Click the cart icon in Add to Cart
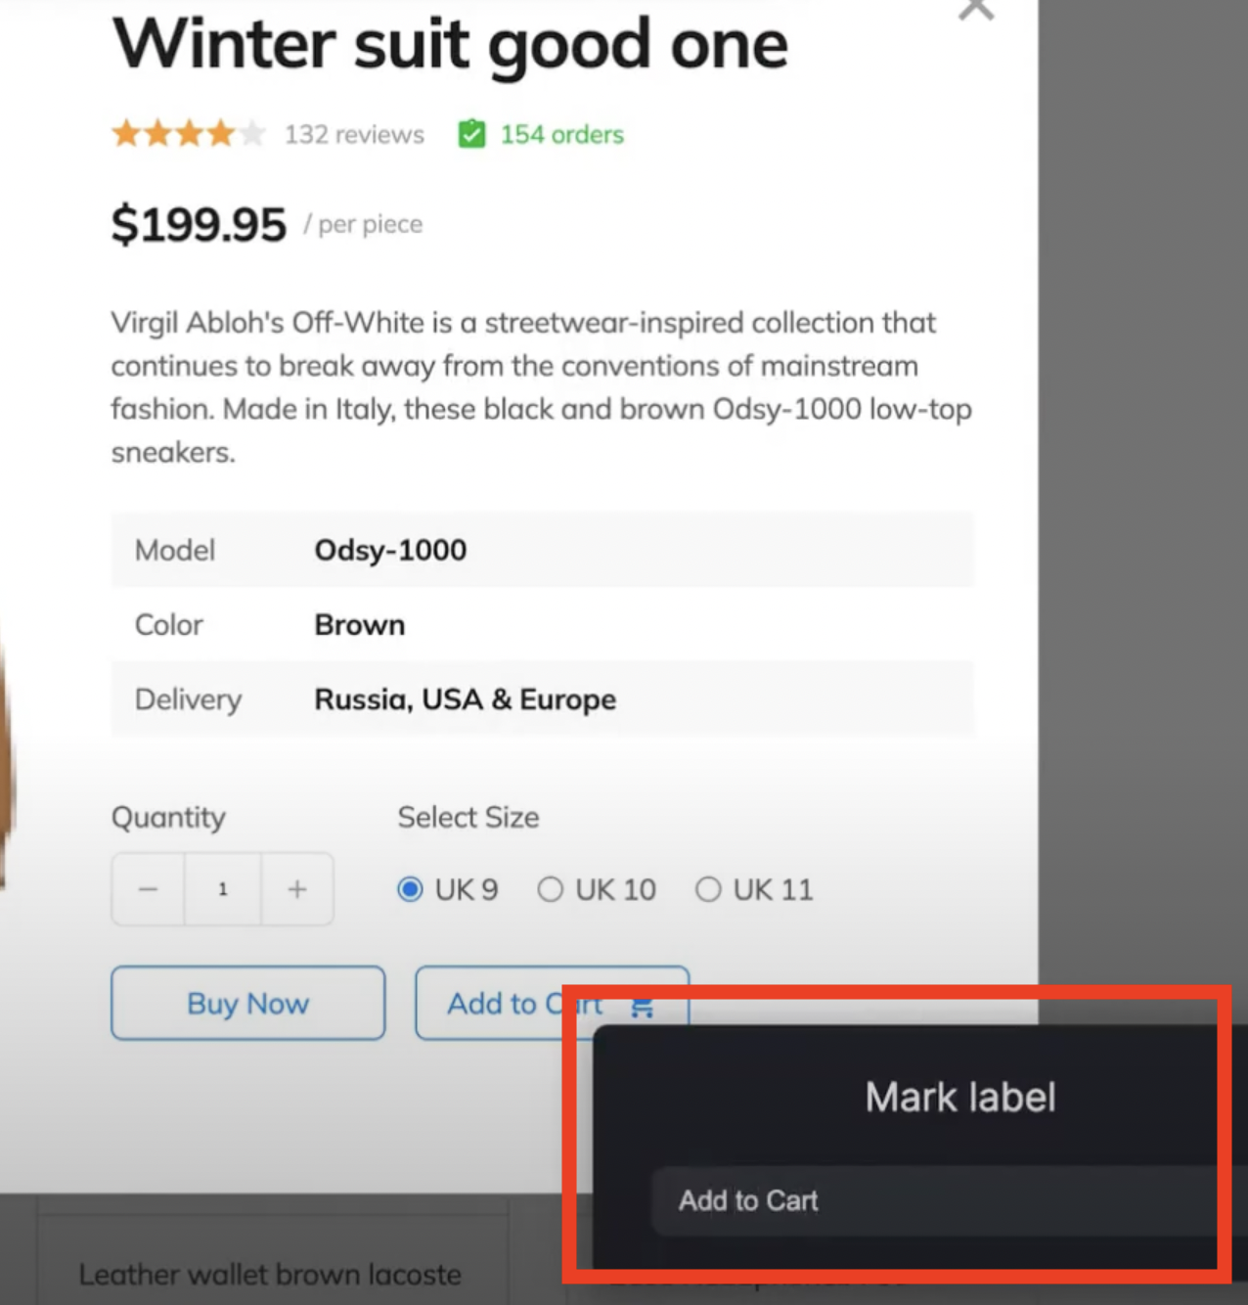The image size is (1248, 1305). 642,1006
